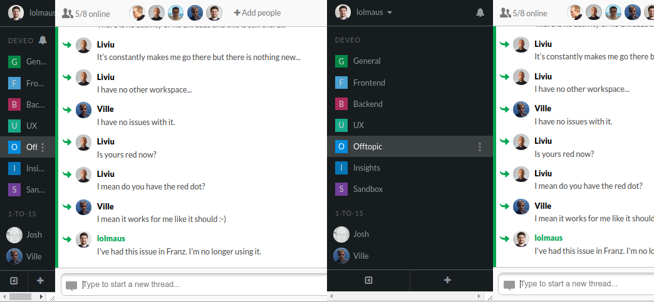Click right arrow of left window horizontal scrollbar

(x=41, y=297)
